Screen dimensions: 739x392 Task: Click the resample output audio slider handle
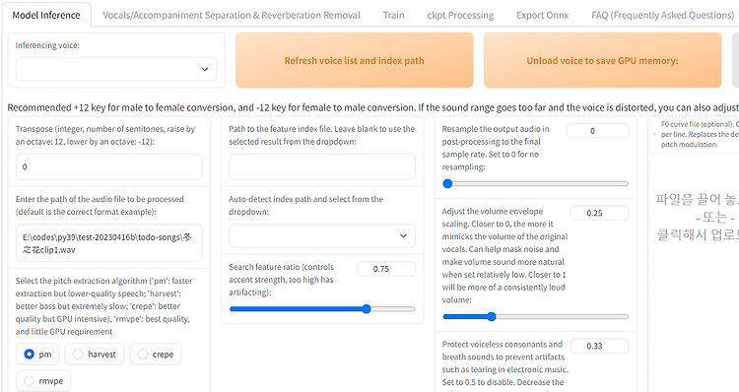click(x=447, y=183)
